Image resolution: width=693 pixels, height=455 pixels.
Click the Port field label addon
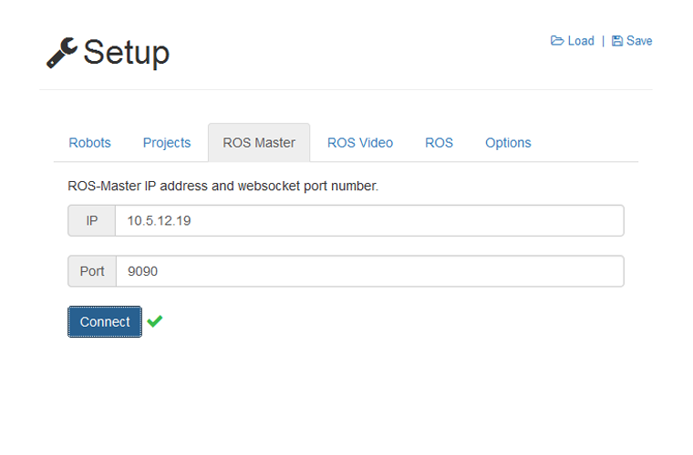coord(92,271)
